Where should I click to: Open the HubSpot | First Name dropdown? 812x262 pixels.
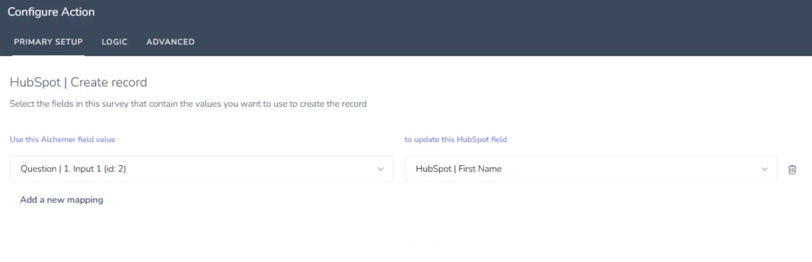click(591, 169)
